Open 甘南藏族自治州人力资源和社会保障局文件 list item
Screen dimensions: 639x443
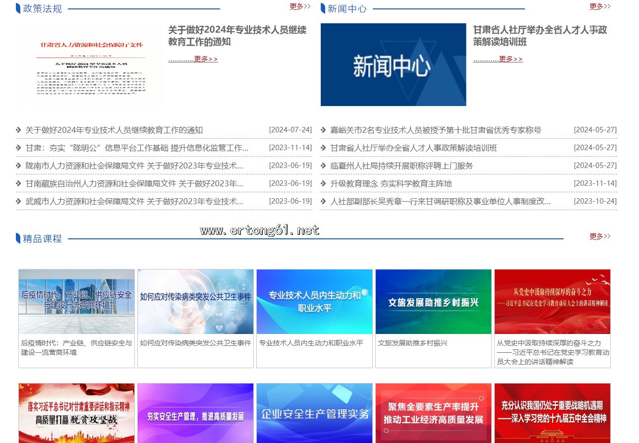click(x=134, y=183)
